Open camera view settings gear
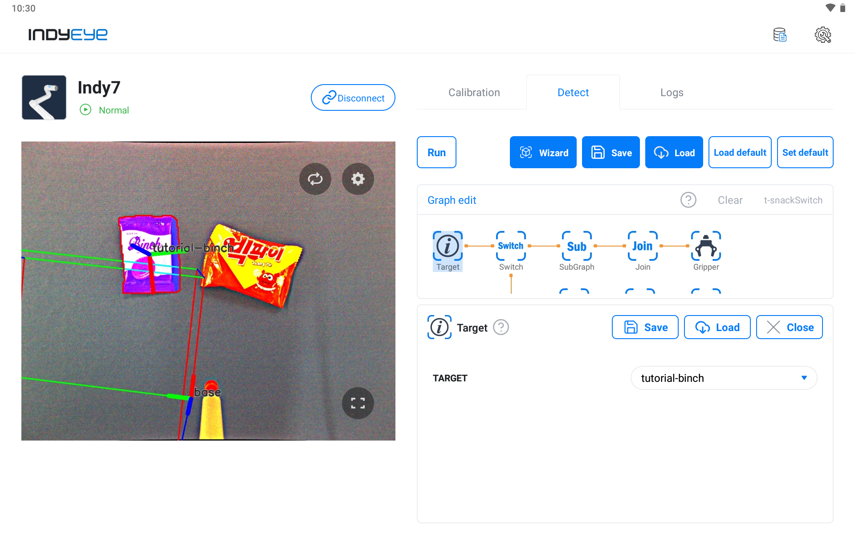The width and height of the screenshot is (855, 534). [x=358, y=179]
